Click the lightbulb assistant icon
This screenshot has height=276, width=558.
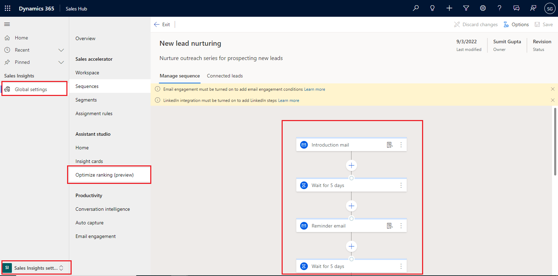(433, 8)
